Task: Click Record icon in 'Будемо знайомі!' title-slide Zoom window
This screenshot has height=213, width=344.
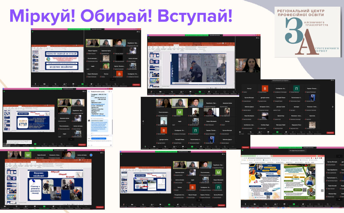Action: [91, 84]
